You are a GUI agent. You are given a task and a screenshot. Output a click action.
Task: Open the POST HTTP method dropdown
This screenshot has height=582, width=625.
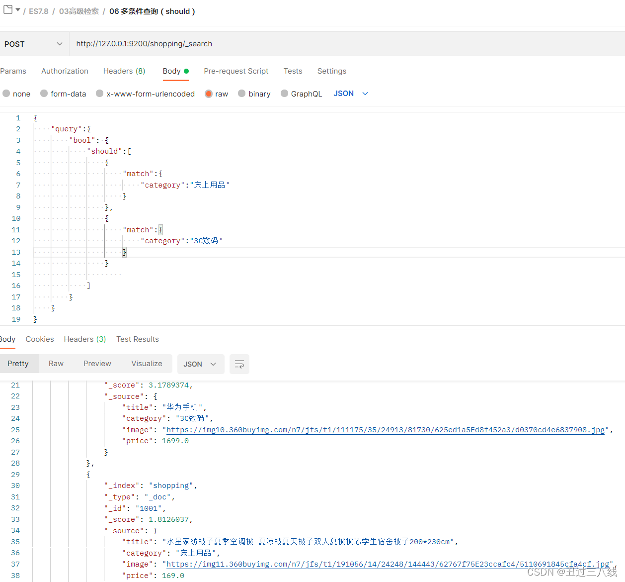point(33,44)
